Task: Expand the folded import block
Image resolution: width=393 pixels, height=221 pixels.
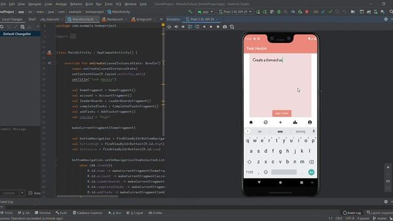Action: coord(73,36)
